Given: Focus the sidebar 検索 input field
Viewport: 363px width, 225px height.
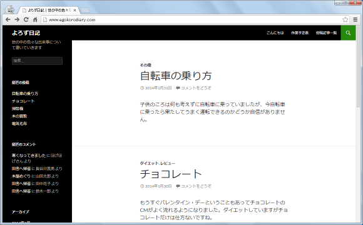Looking at the screenshot, I should [37, 61].
